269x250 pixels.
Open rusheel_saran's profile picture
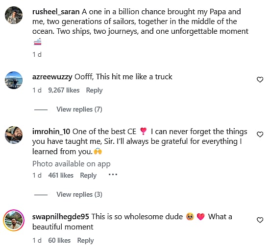pos(14,15)
